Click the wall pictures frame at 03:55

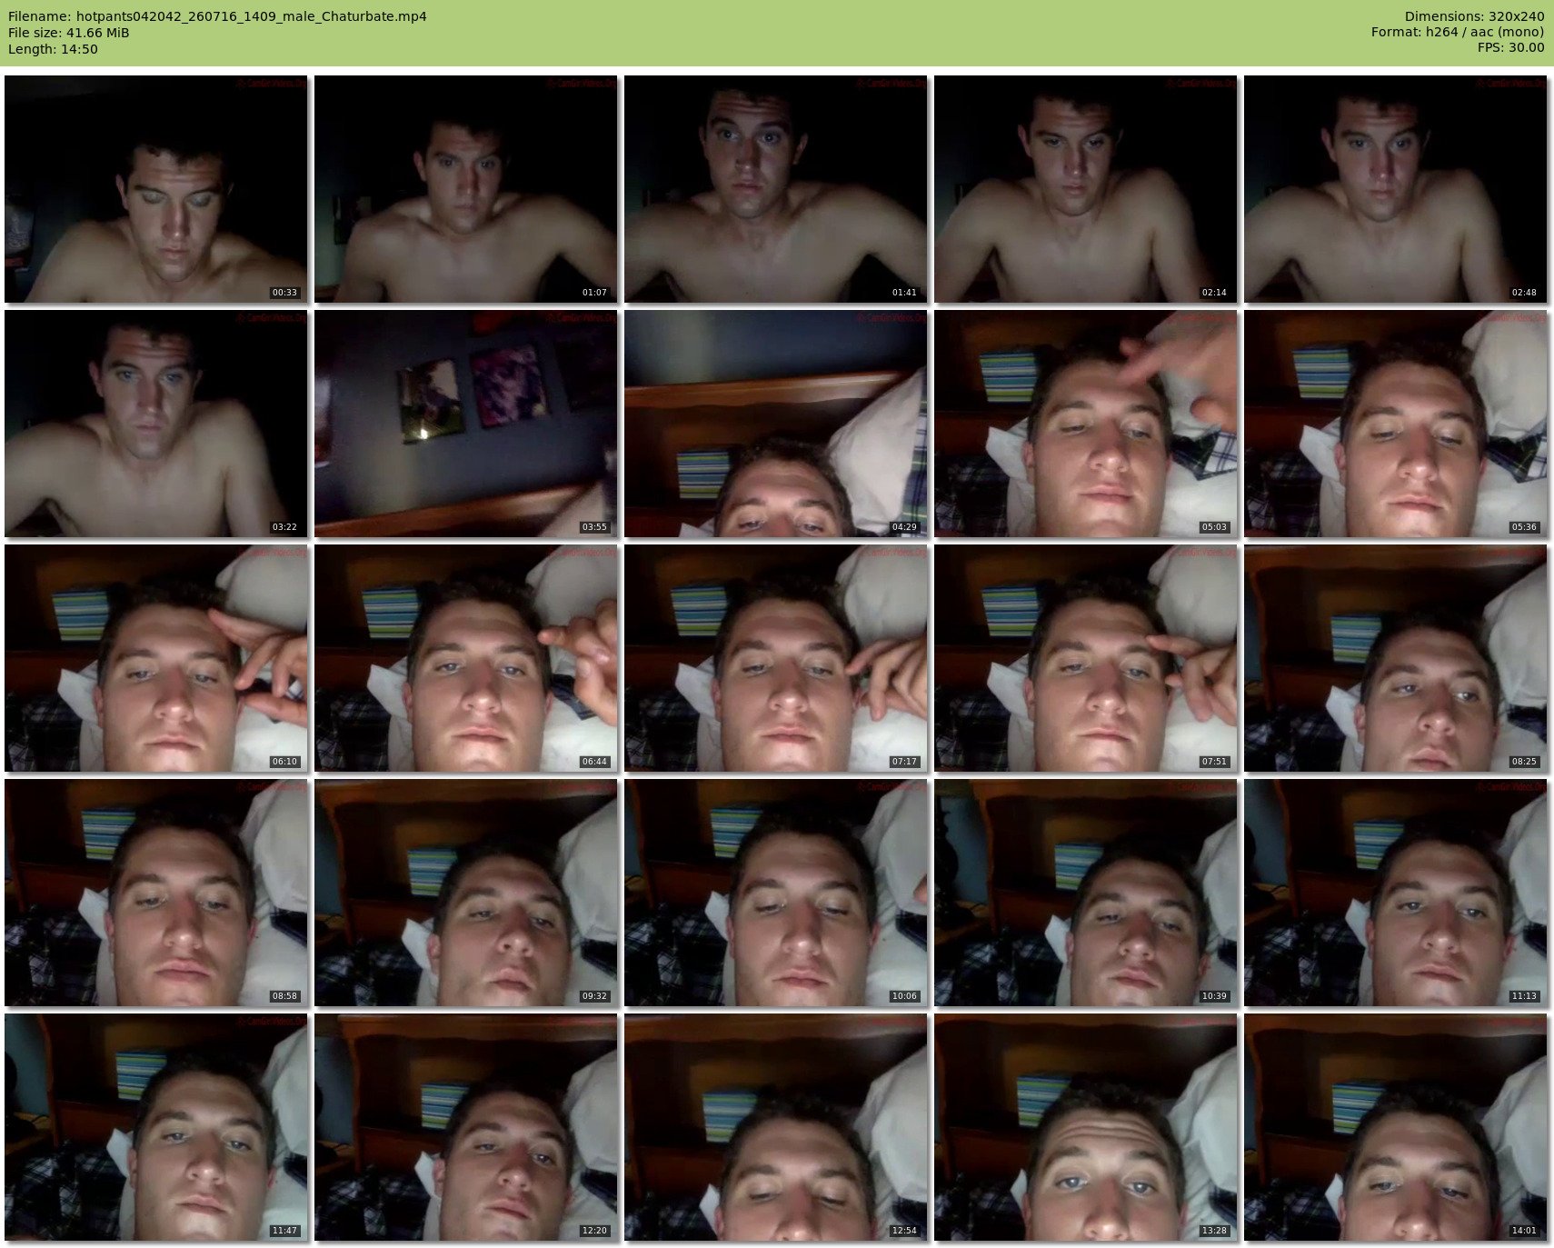click(x=465, y=424)
